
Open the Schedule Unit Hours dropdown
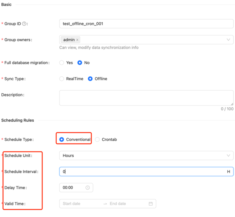click(x=146, y=156)
